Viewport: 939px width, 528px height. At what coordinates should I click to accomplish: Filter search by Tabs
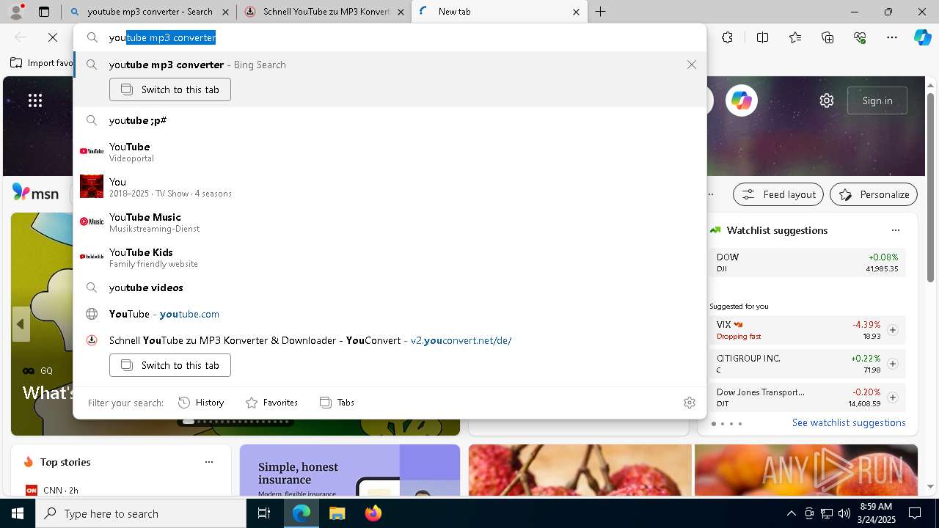(337, 402)
